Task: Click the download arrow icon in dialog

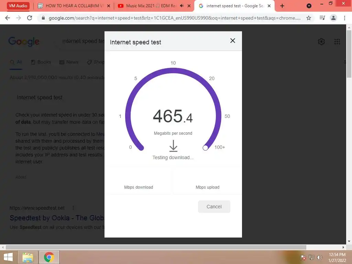Action: click(173, 146)
